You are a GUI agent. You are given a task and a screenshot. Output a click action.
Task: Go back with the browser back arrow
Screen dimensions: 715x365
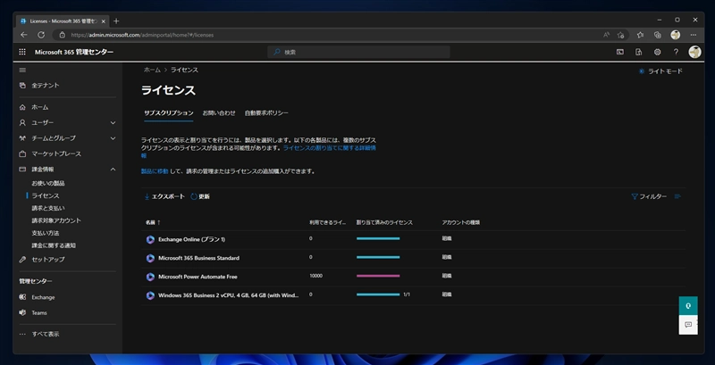pyautogui.click(x=24, y=35)
